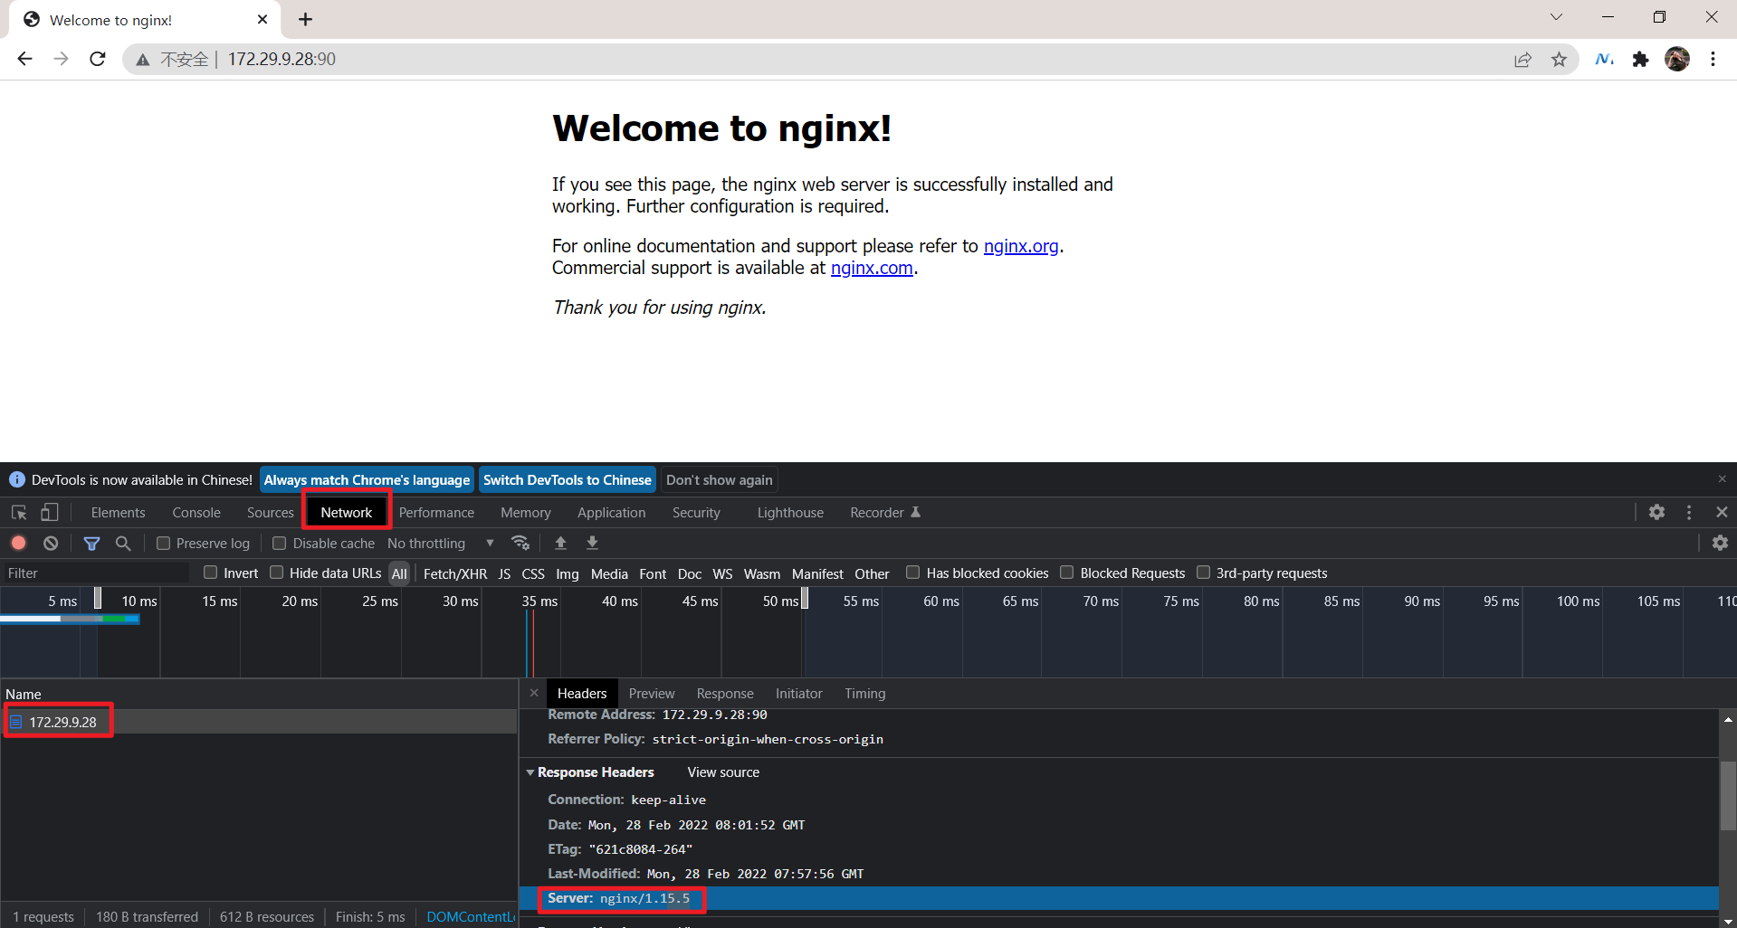This screenshot has width=1737, height=928.
Task: Open DevTools customize three-dot menu
Action: 1689,512
